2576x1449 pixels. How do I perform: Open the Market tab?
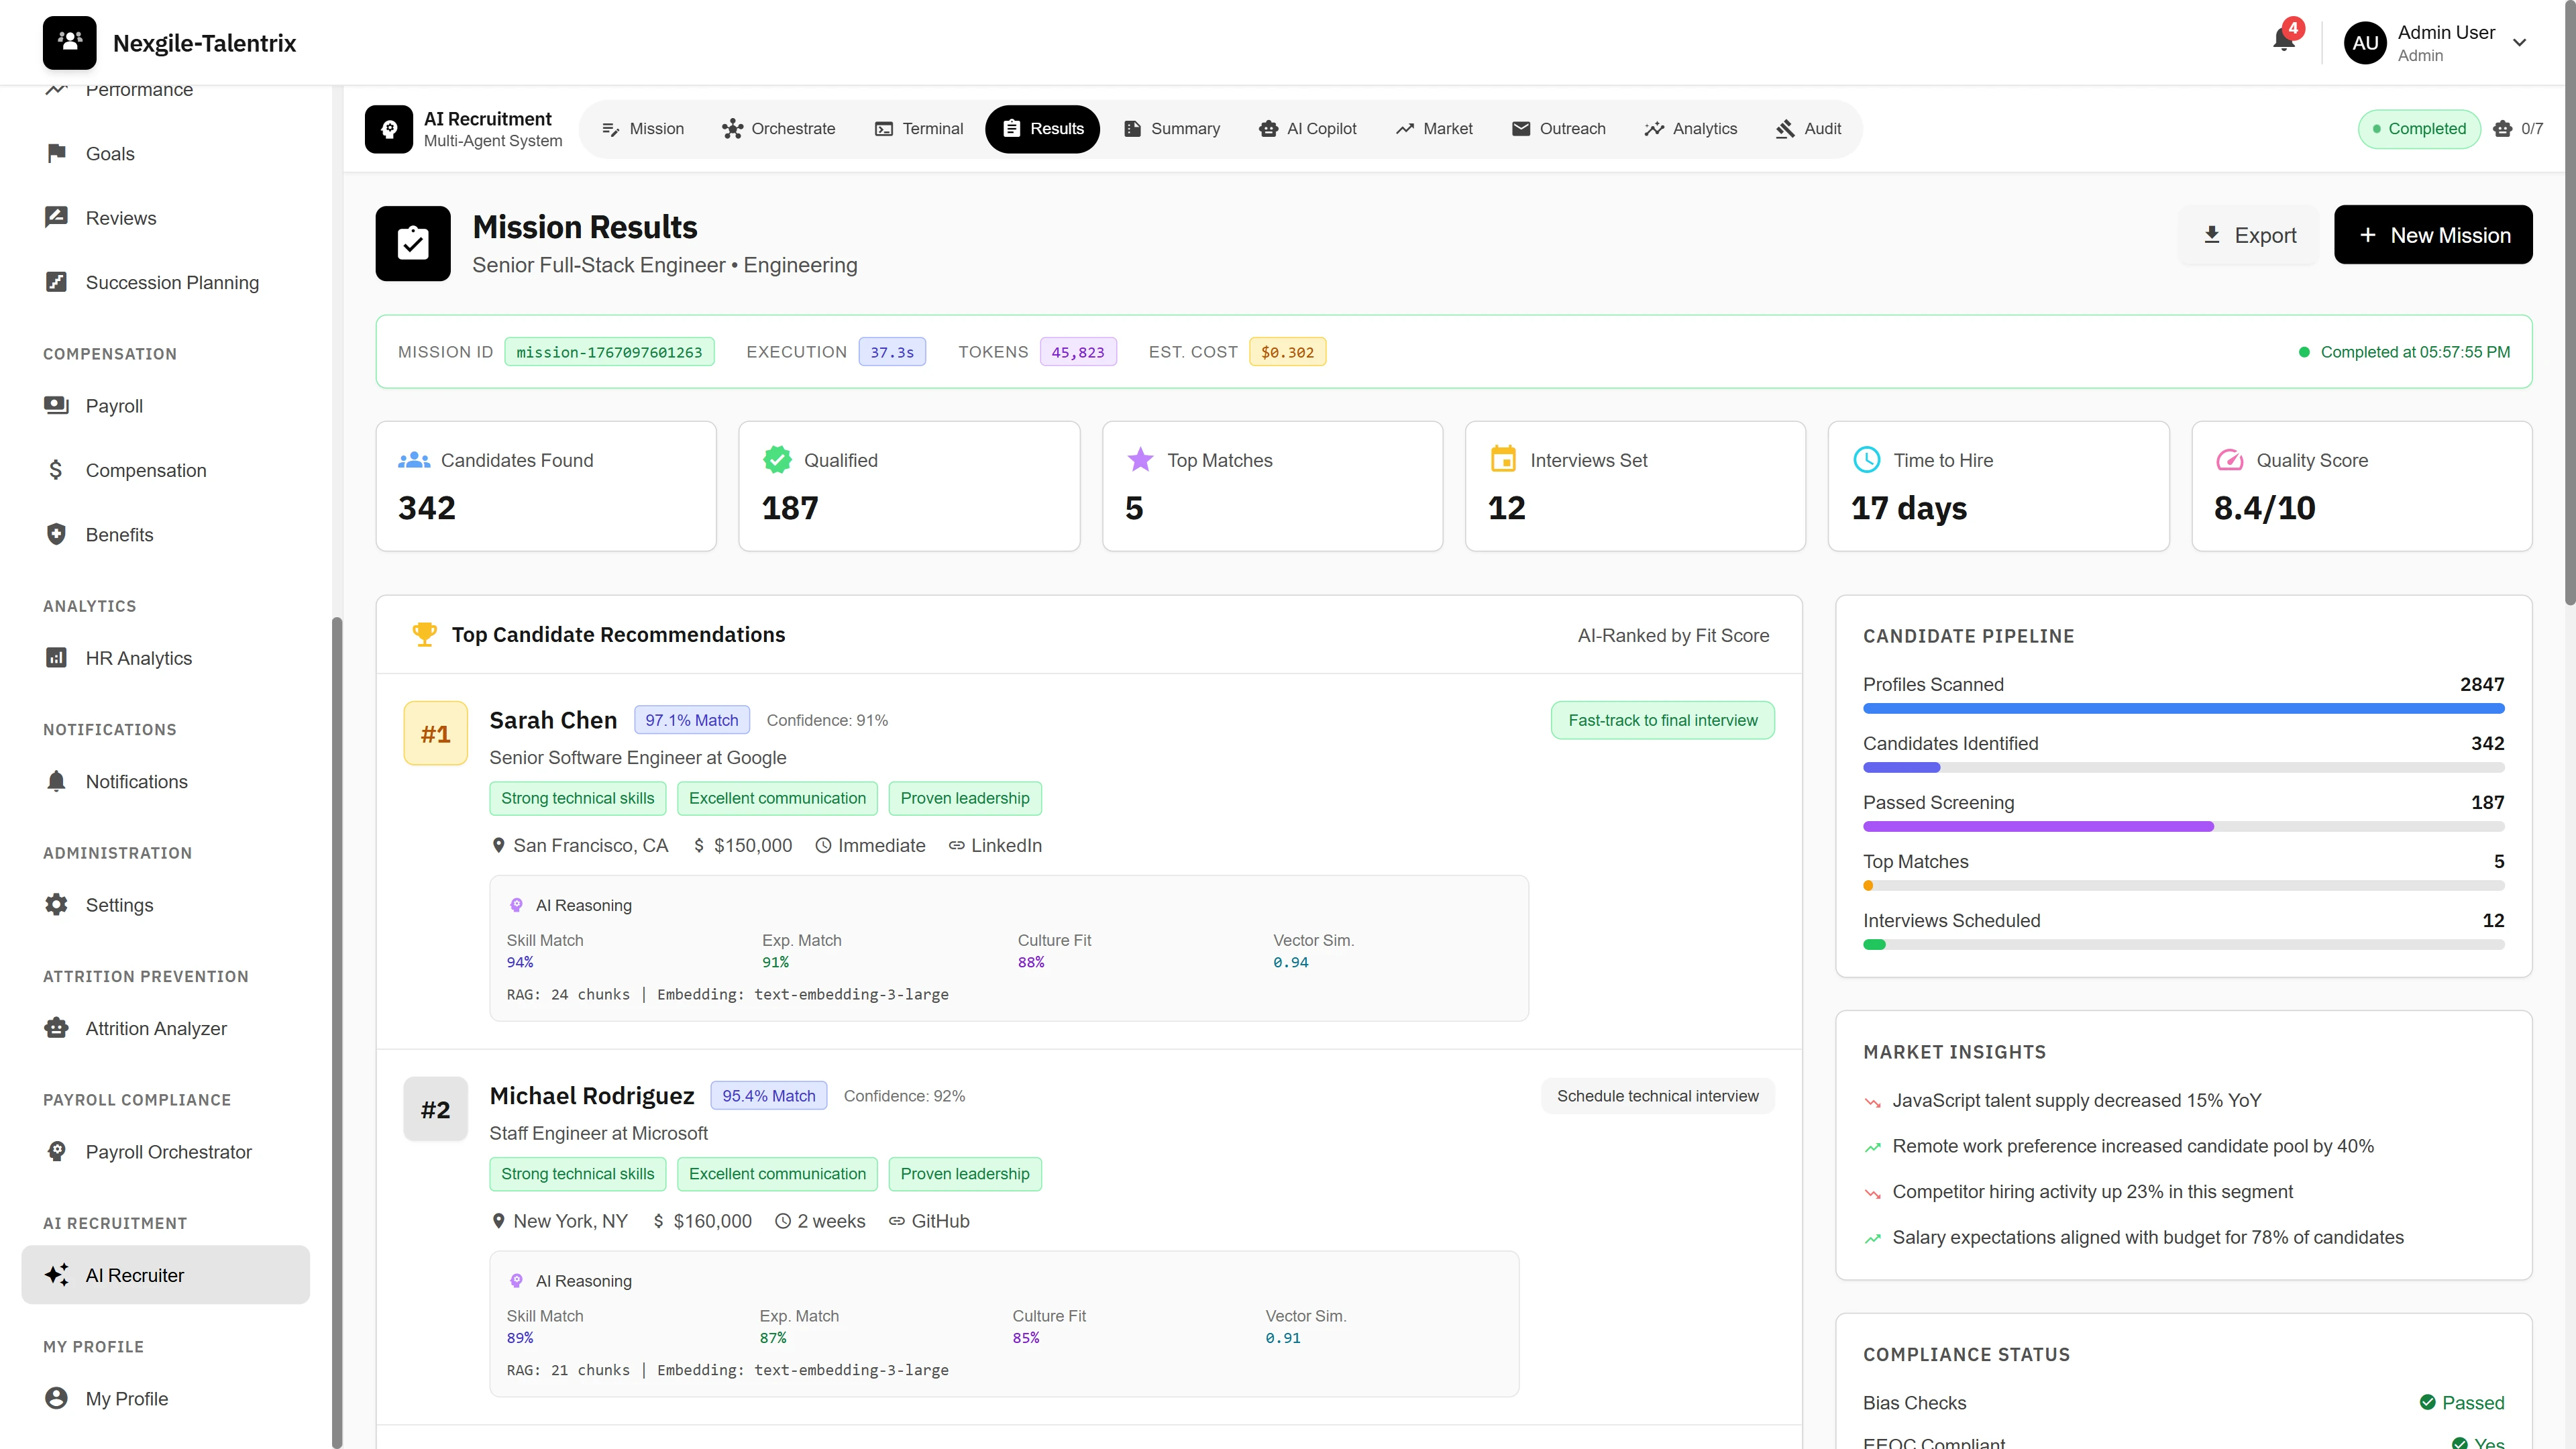coord(1435,128)
